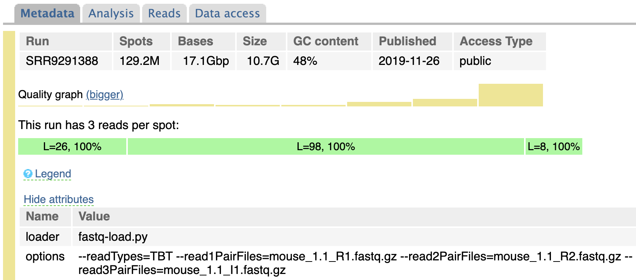Screen dimensions: 636x280
Task: Click the blue question mark Legend icon
Action: tap(28, 174)
